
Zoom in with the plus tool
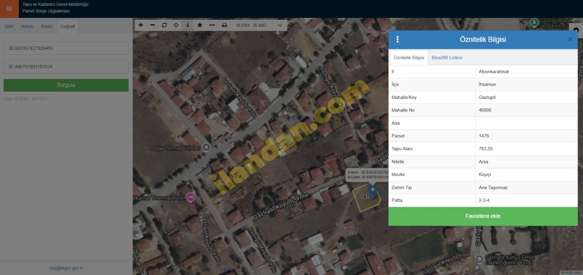point(141,25)
